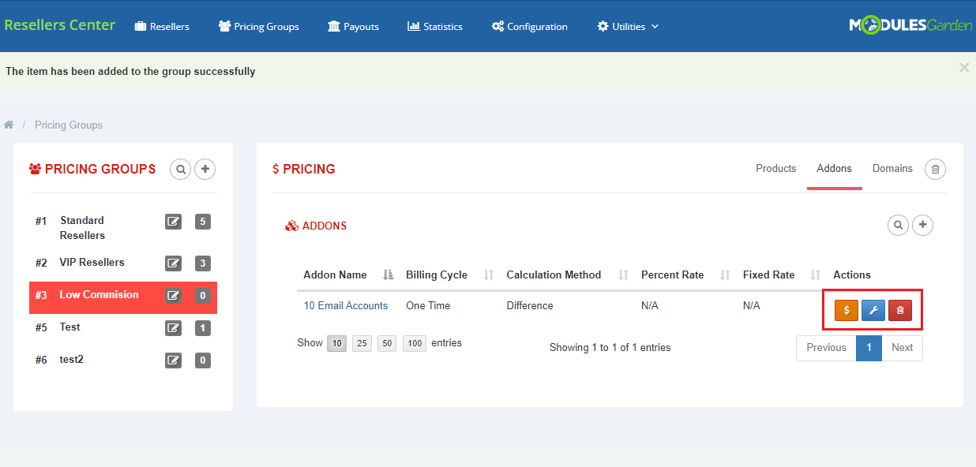The height and width of the screenshot is (467, 976).
Task: Open Configuration settings
Action: click(x=529, y=26)
